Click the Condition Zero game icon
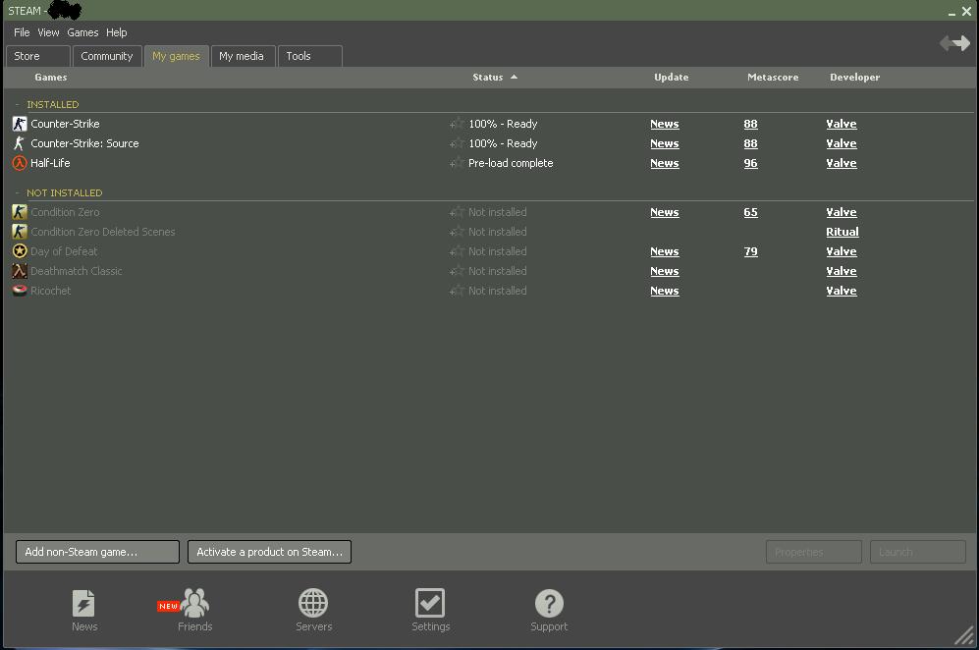Viewport: 979px width, 650px height. (x=20, y=212)
